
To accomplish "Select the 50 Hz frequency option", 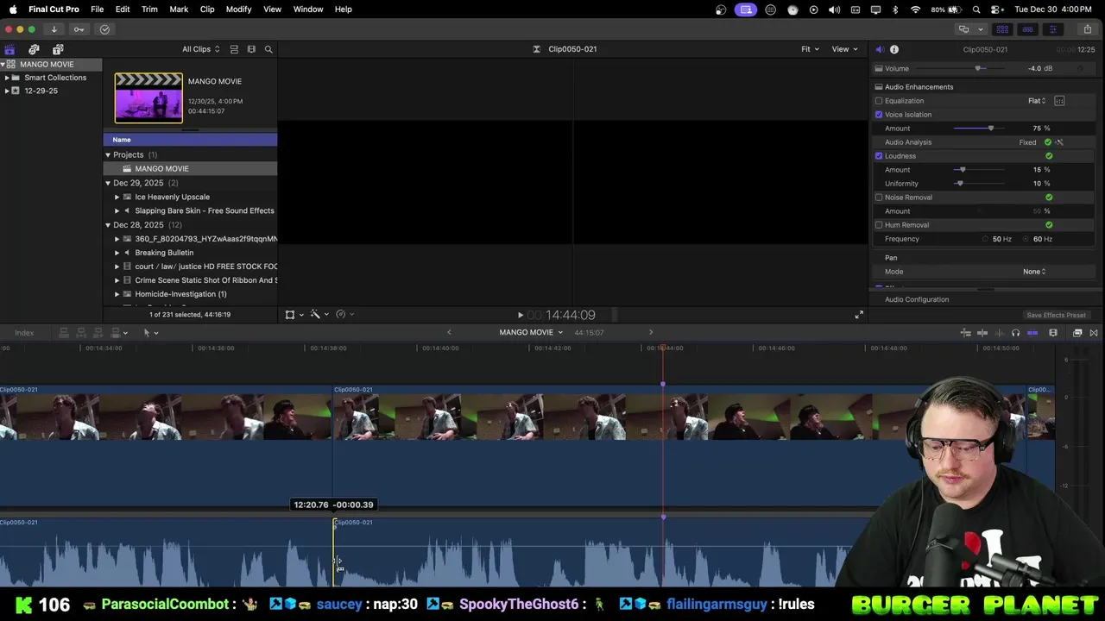I will 986,239.
